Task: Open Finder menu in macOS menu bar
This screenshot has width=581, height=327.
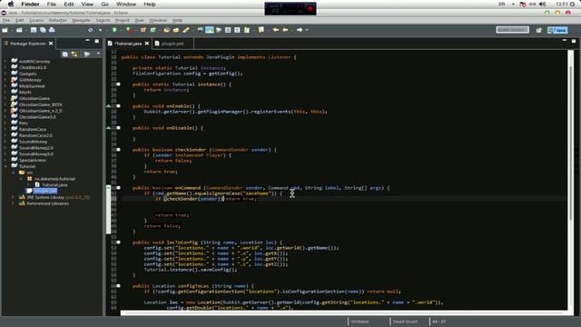Action: click(30, 4)
